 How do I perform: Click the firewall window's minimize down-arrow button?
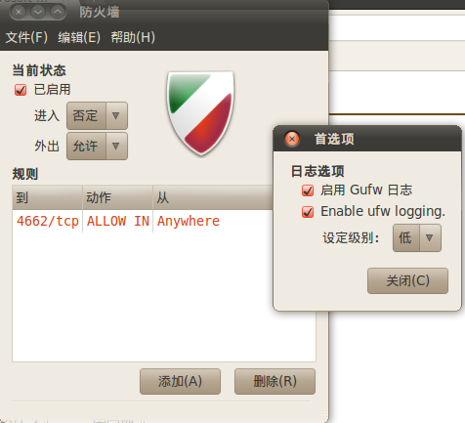pyautogui.click(x=38, y=13)
